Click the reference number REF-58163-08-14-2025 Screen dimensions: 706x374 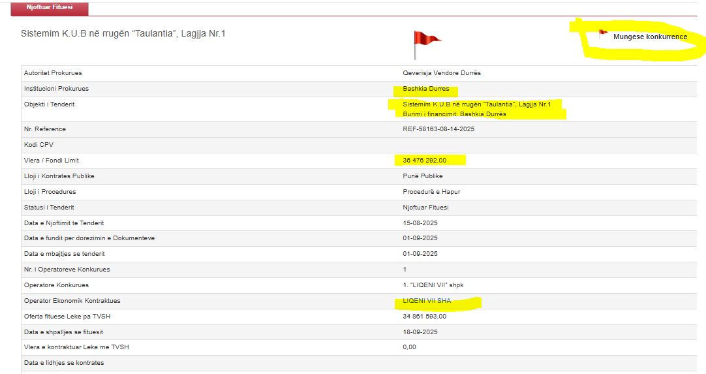[x=438, y=129]
